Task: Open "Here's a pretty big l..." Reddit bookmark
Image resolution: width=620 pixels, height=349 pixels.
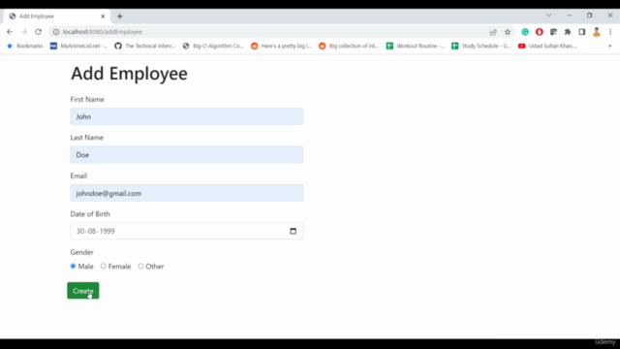Action: pos(282,46)
